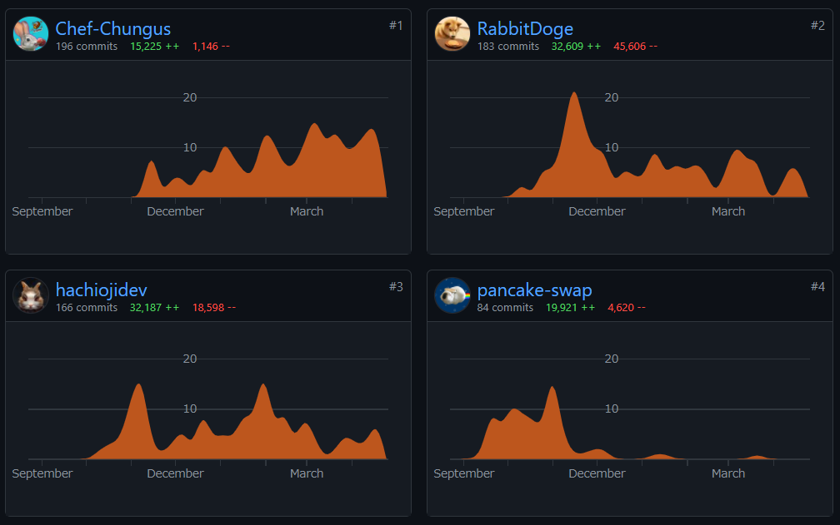
Task: Select 1,146 -- deletions count
Action: [x=211, y=47]
